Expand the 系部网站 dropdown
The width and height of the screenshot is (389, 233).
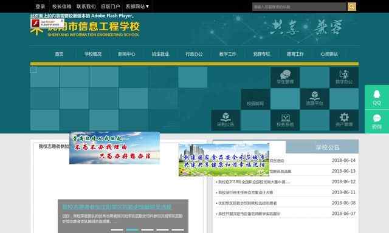click(x=137, y=7)
